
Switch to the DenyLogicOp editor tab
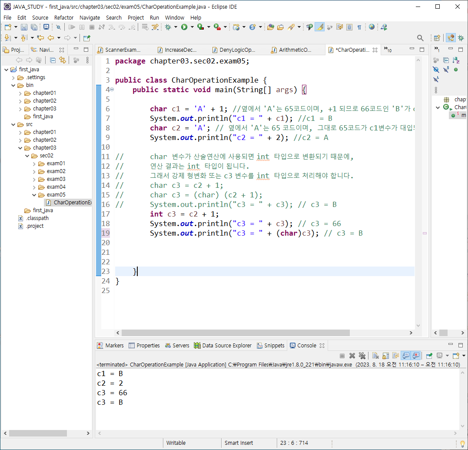237,50
